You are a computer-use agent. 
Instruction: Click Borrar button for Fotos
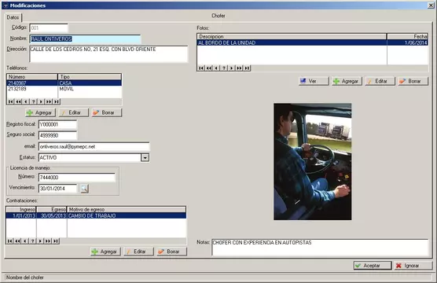(413, 81)
